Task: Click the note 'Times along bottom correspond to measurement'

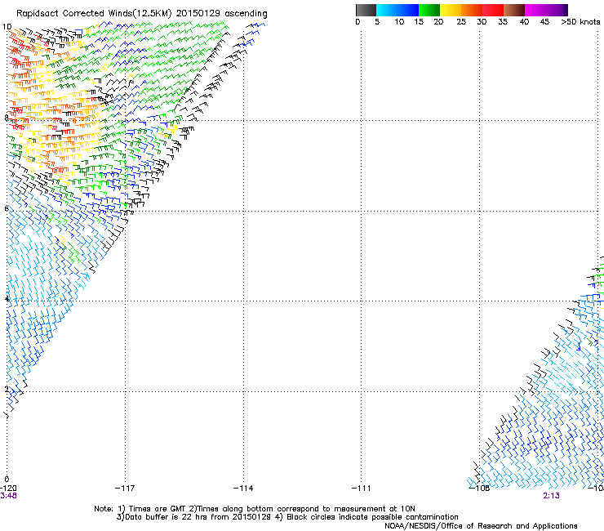Action: (292, 509)
